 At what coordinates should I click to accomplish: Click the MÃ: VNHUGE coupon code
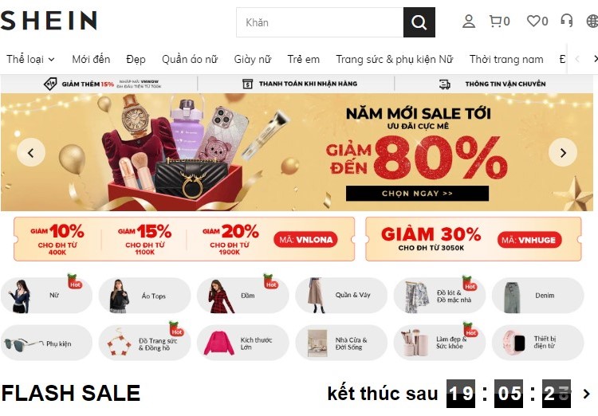point(529,240)
